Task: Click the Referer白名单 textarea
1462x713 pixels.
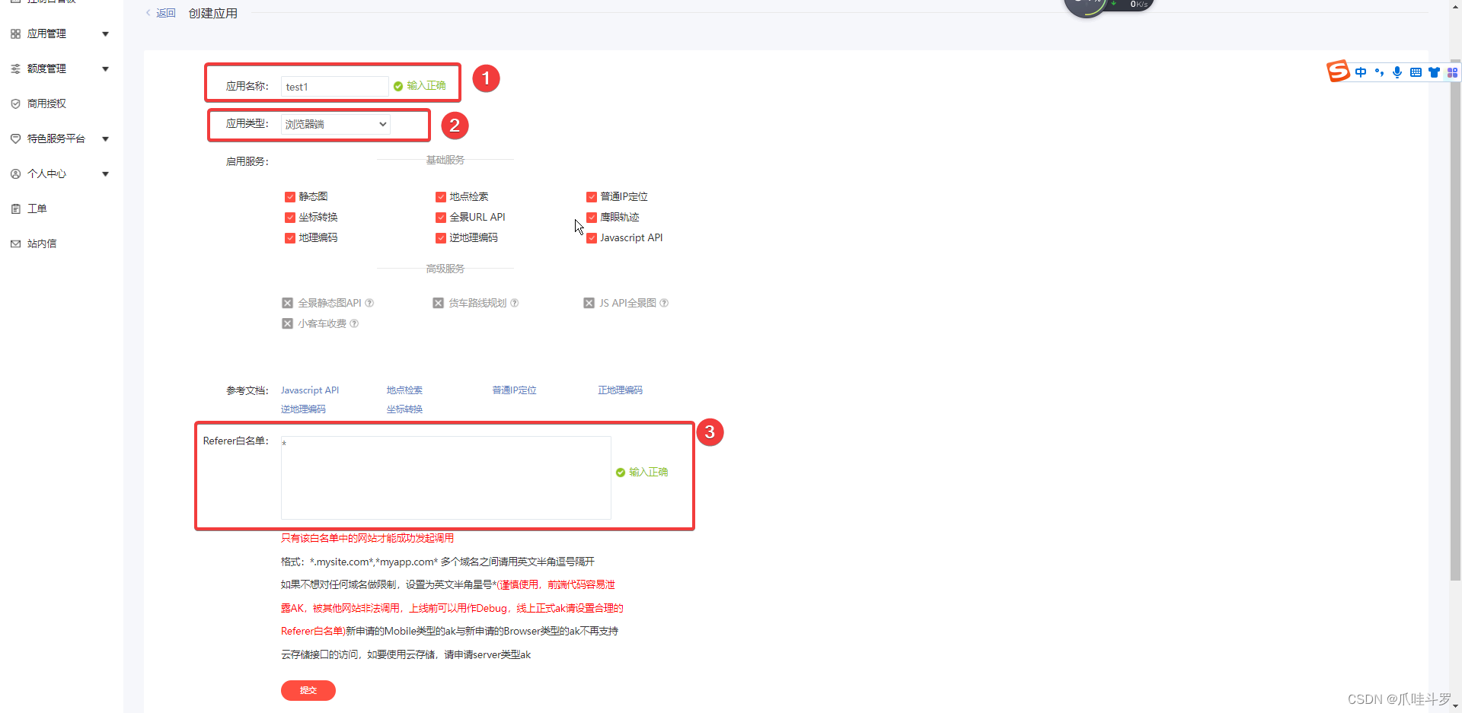Action: pos(446,478)
